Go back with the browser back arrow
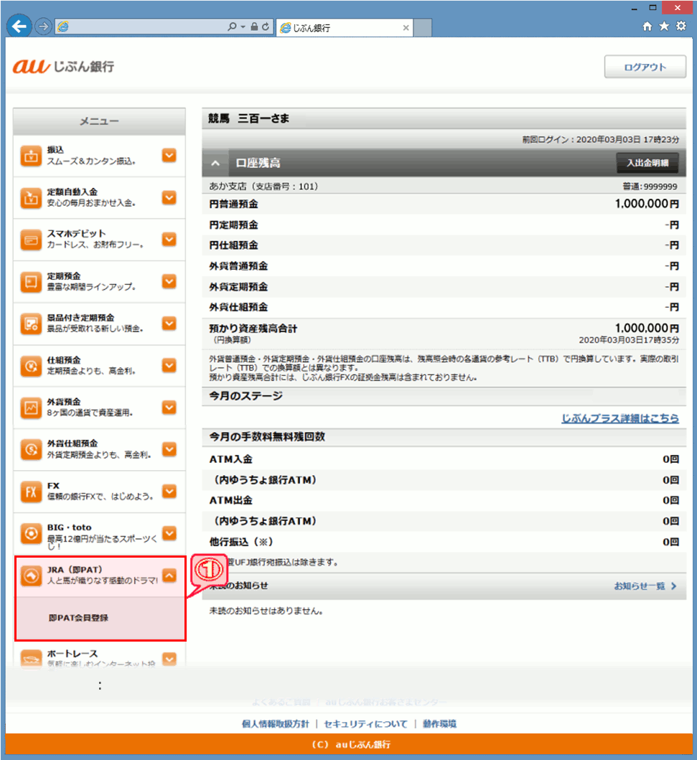 click(x=19, y=26)
